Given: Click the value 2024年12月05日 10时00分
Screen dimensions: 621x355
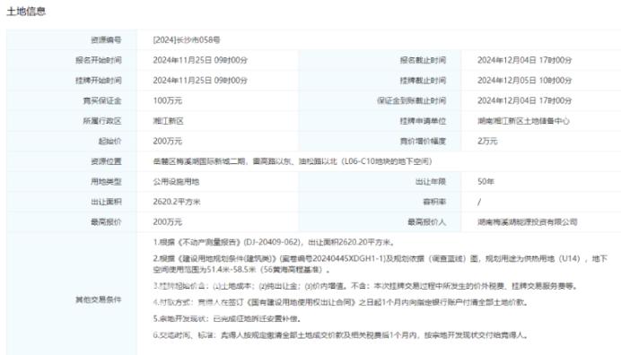Looking at the screenshot, I should (x=524, y=81).
